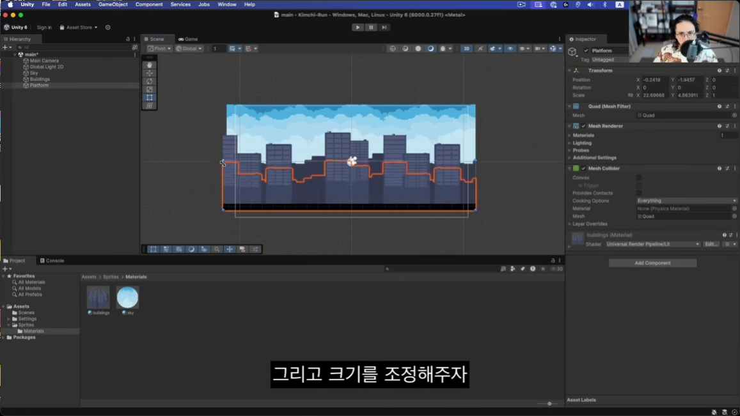This screenshot has height=416, width=740.
Task: Open the settings gear in top toolbar
Action: pyautogui.click(x=108, y=27)
